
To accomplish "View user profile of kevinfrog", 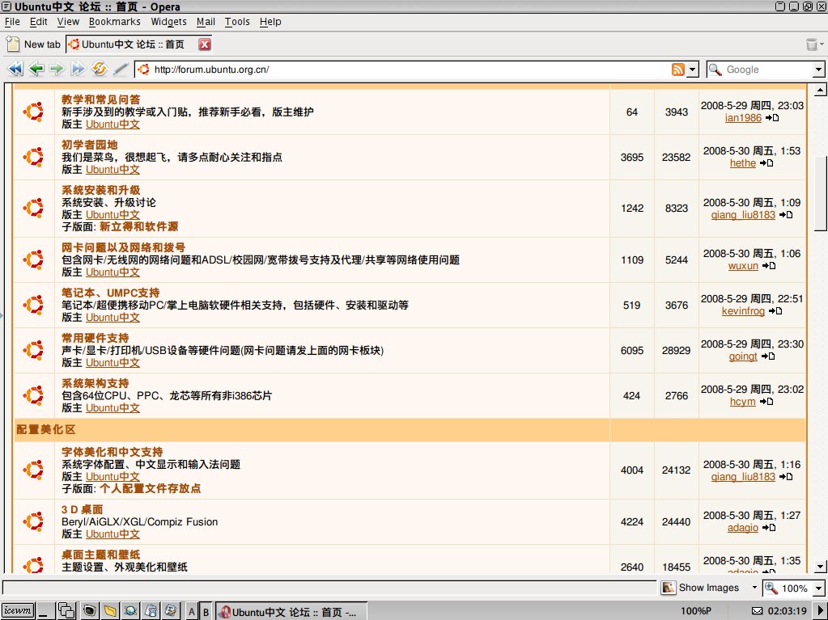I will tap(743, 311).
